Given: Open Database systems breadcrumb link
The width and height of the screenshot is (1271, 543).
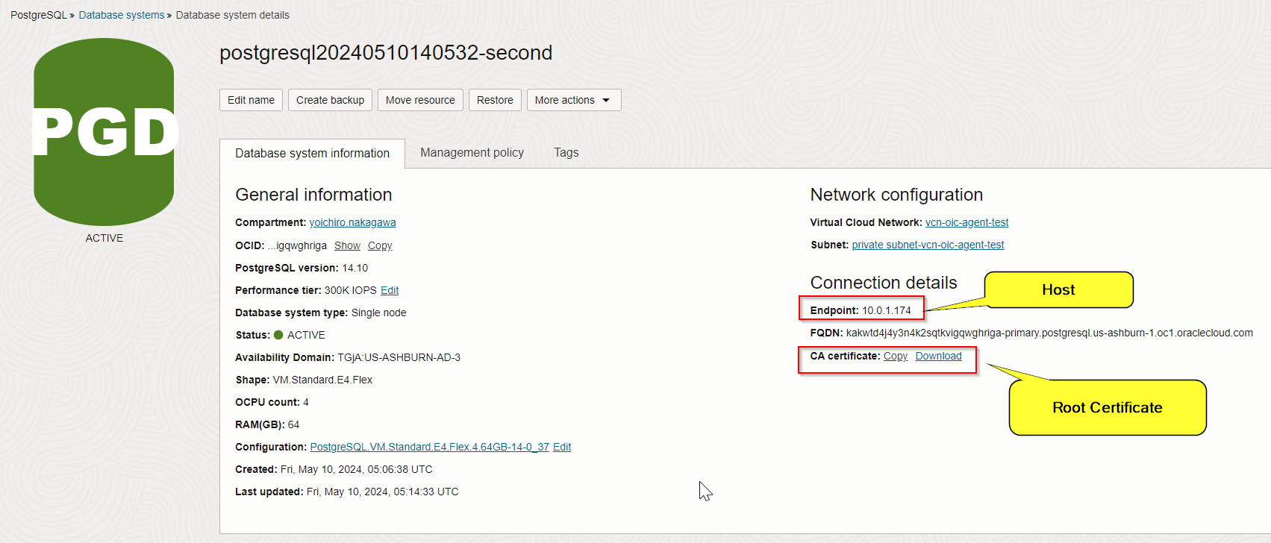Looking at the screenshot, I should [122, 15].
